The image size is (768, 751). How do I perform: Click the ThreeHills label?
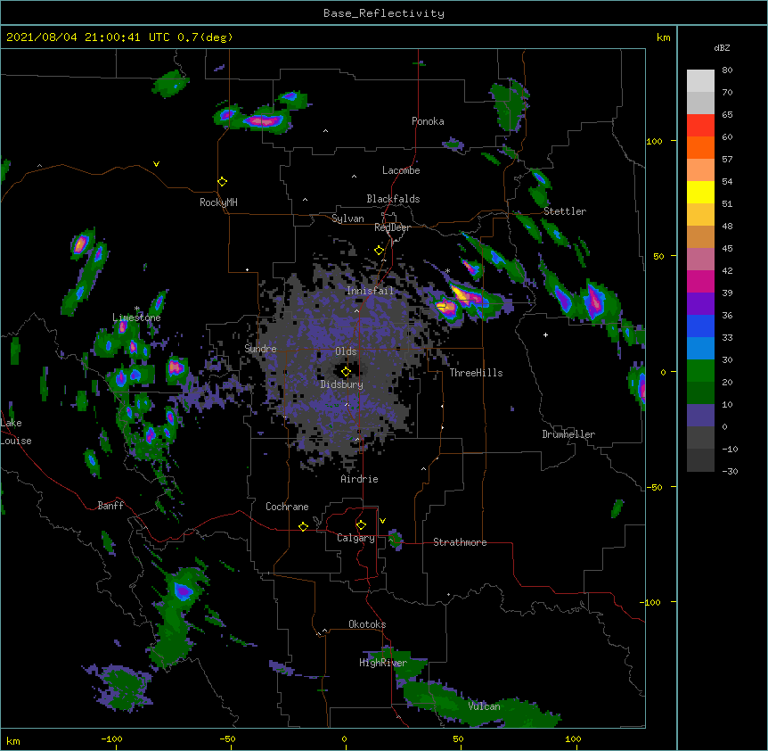476,373
